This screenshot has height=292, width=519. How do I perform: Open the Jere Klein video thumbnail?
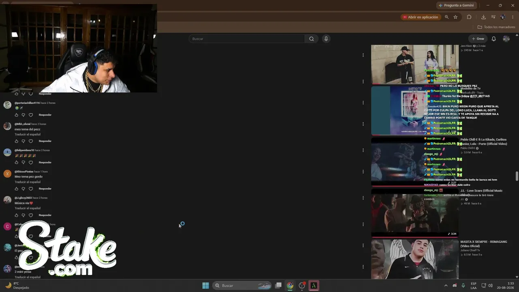[x=415, y=64]
